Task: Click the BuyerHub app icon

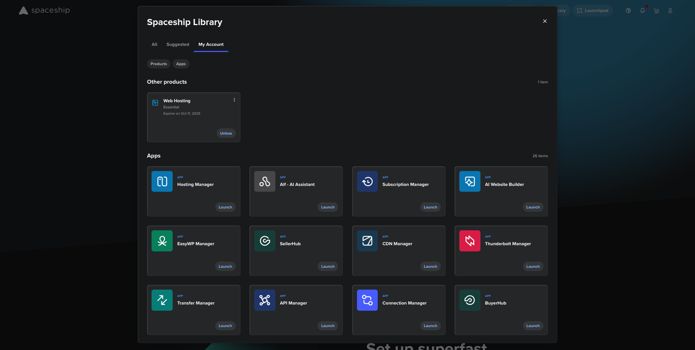Action: coord(469,300)
